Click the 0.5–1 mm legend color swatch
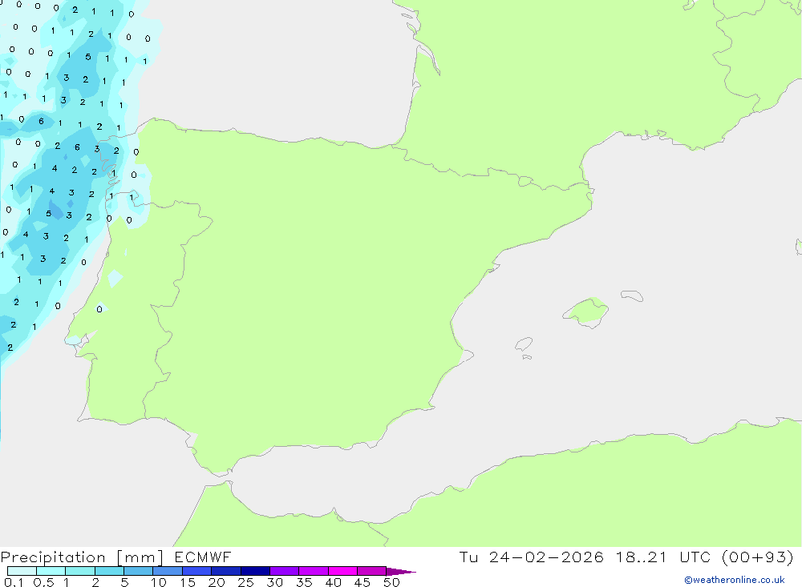 (51, 571)
